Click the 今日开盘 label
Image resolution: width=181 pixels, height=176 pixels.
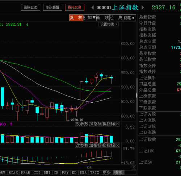(x=147, y=23)
